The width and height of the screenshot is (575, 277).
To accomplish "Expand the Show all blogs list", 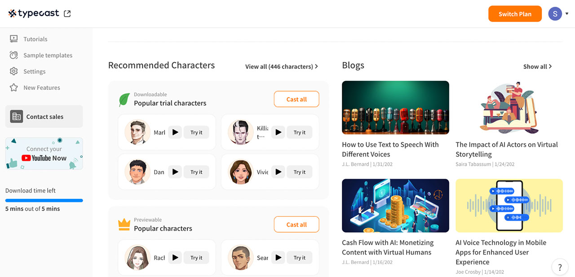I will pos(537,66).
